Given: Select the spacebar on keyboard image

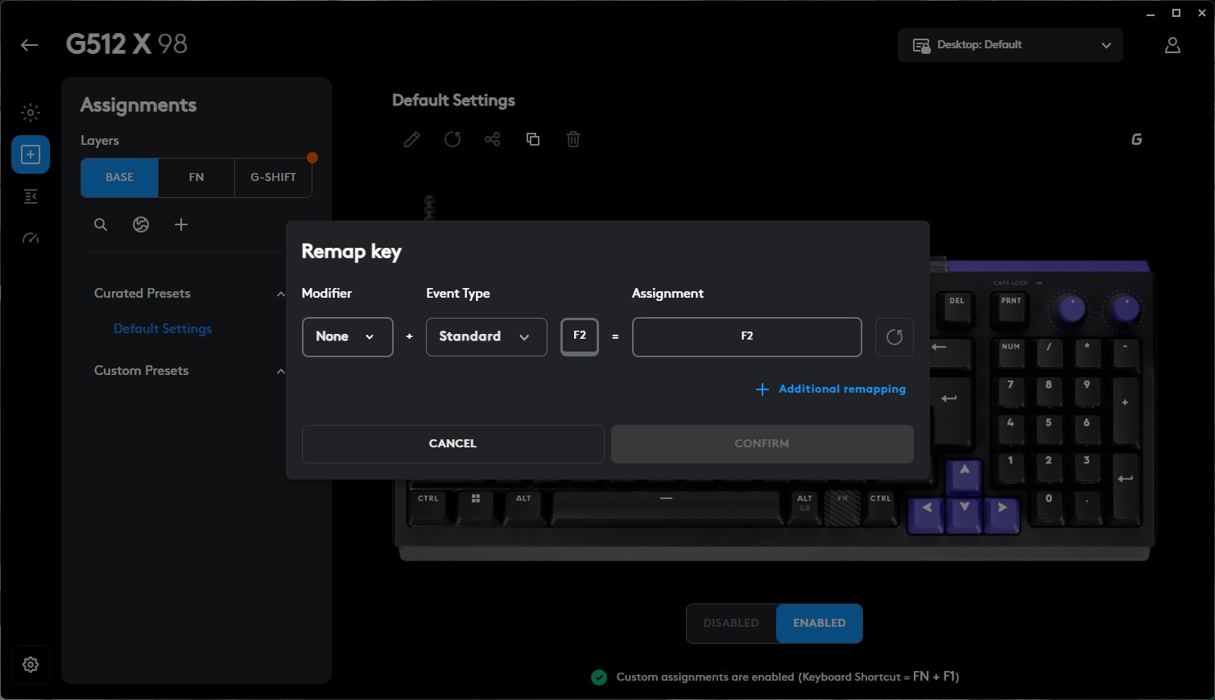Looking at the screenshot, I should (x=666, y=507).
